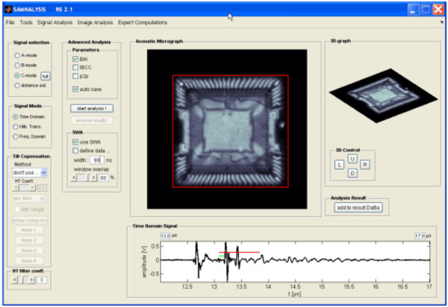This screenshot has height=307, width=448.
Task: Click the SWA width input field
Action: (96, 160)
